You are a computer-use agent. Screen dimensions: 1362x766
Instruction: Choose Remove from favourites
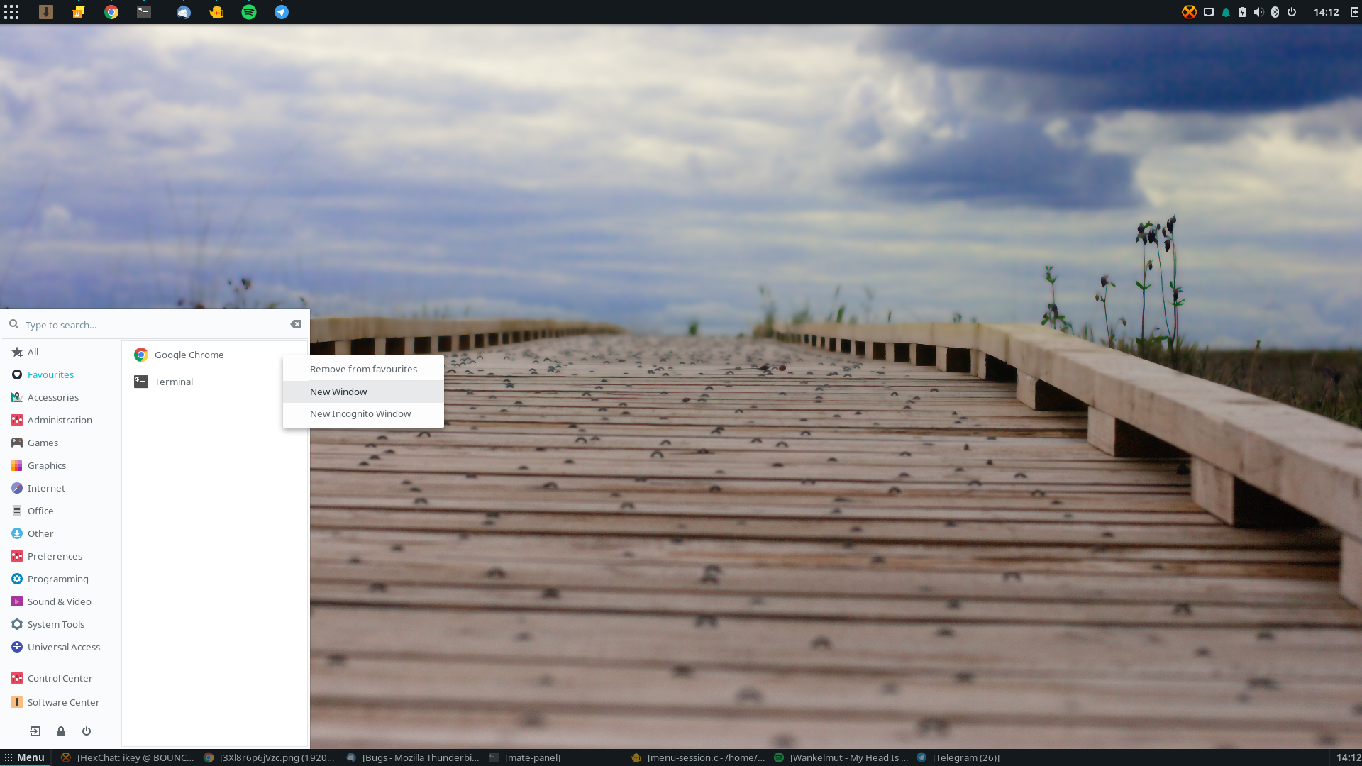[363, 369]
